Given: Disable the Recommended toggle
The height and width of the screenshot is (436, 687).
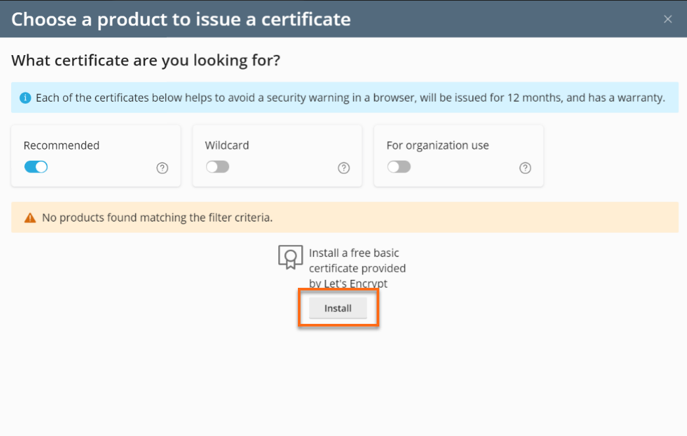Looking at the screenshot, I should [x=36, y=167].
